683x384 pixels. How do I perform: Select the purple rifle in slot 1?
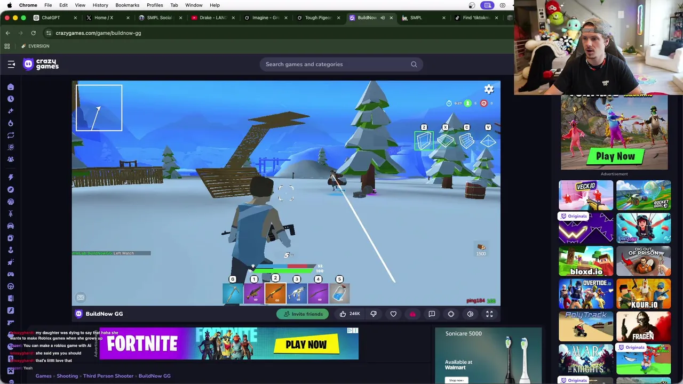pyautogui.click(x=254, y=293)
